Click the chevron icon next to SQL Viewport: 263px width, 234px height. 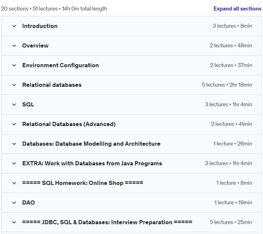(x=14, y=105)
